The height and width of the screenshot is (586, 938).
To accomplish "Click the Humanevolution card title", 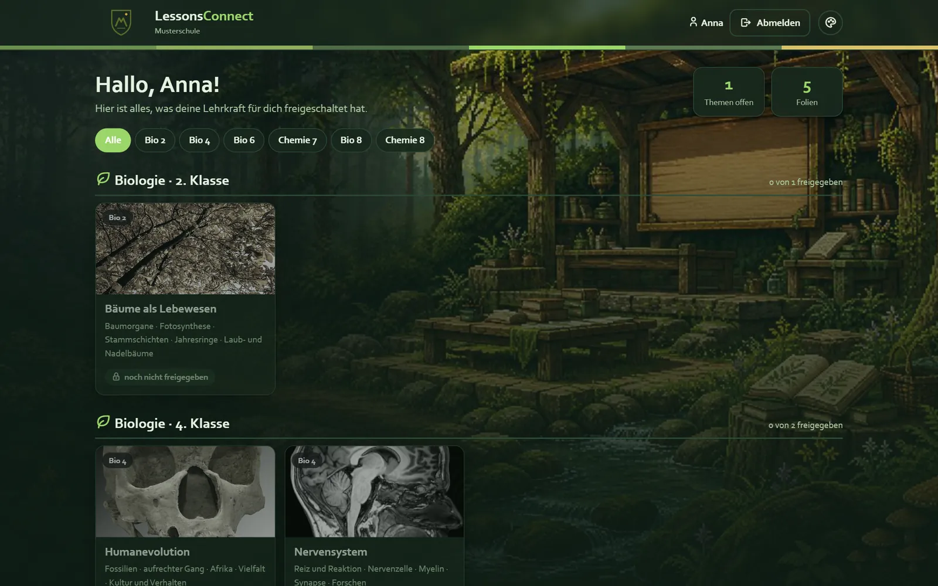I will [147, 552].
